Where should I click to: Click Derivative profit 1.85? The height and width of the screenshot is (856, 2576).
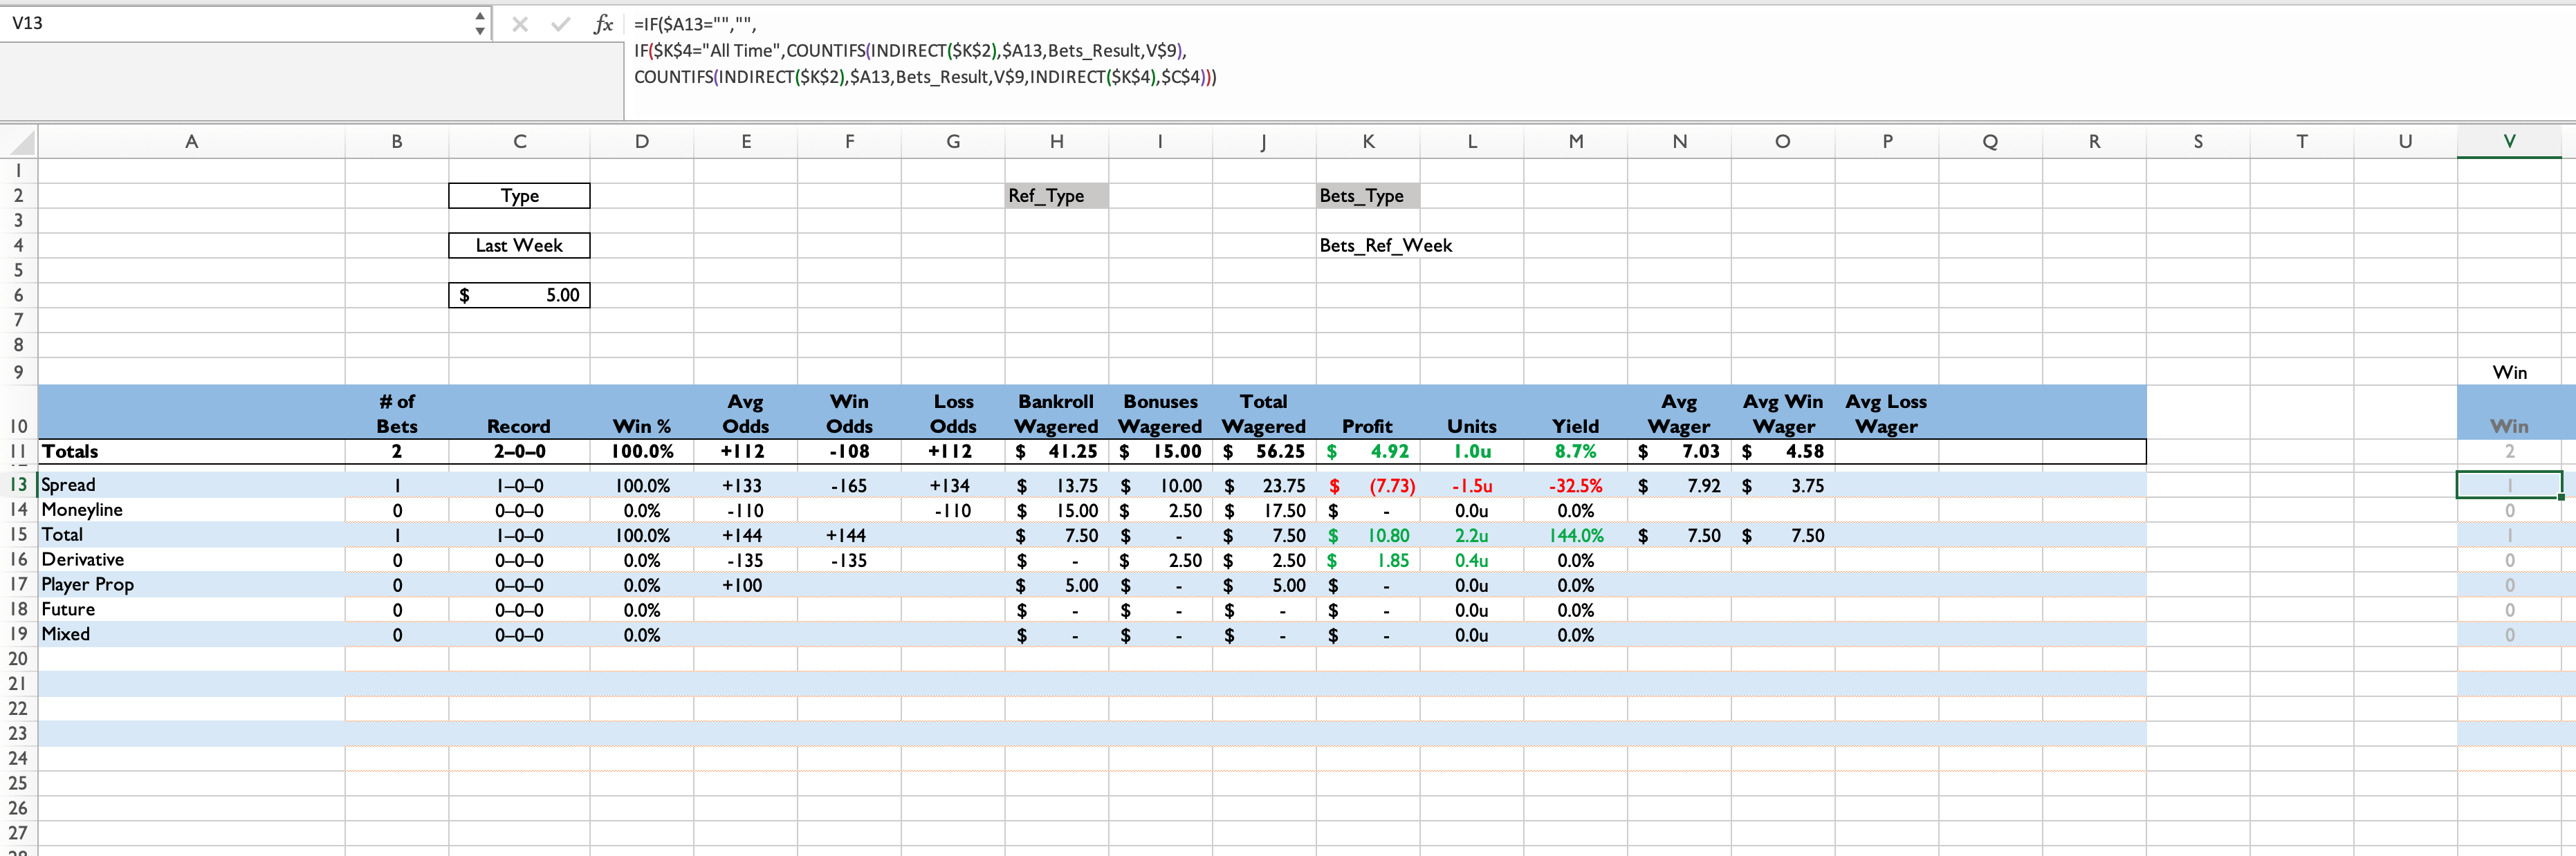(1368, 561)
